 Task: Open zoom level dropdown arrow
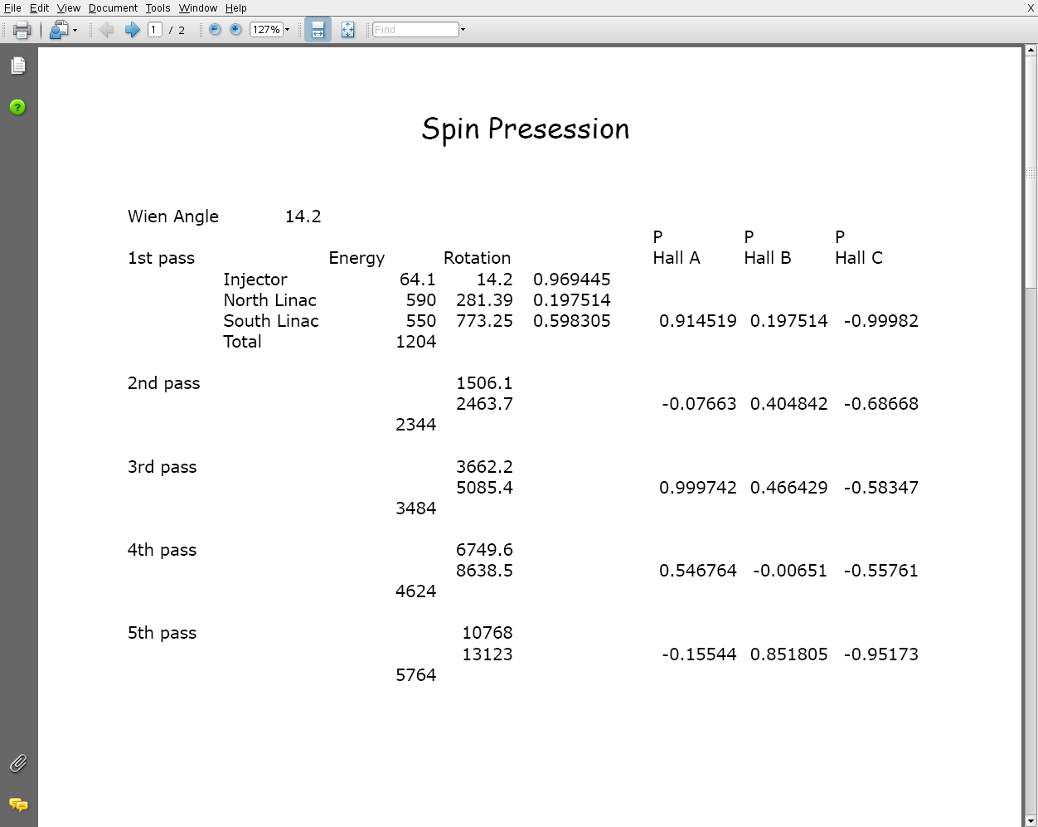point(287,30)
